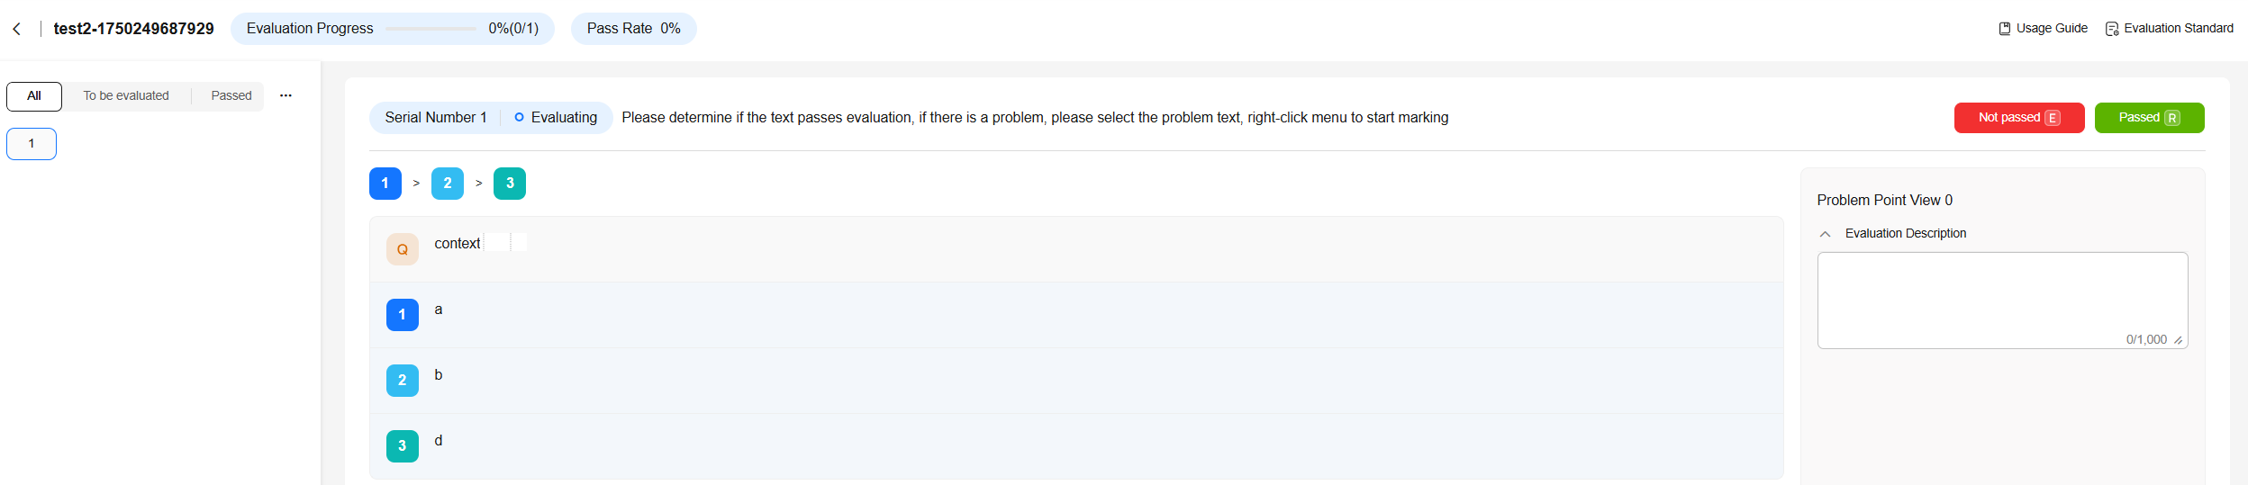Mark the text as Not passed
This screenshot has width=2248, height=485.
tap(2019, 118)
